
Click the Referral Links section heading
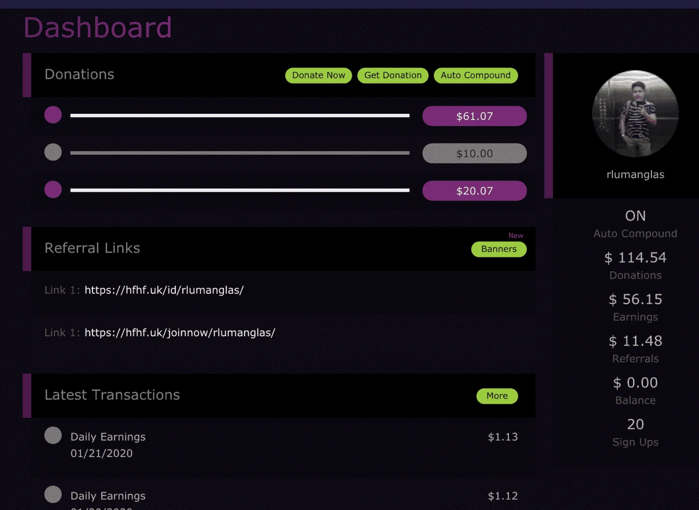coord(92,248)
